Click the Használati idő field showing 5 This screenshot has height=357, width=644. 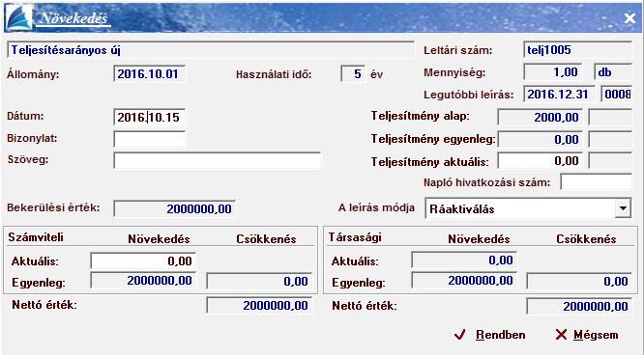[353, 73]
